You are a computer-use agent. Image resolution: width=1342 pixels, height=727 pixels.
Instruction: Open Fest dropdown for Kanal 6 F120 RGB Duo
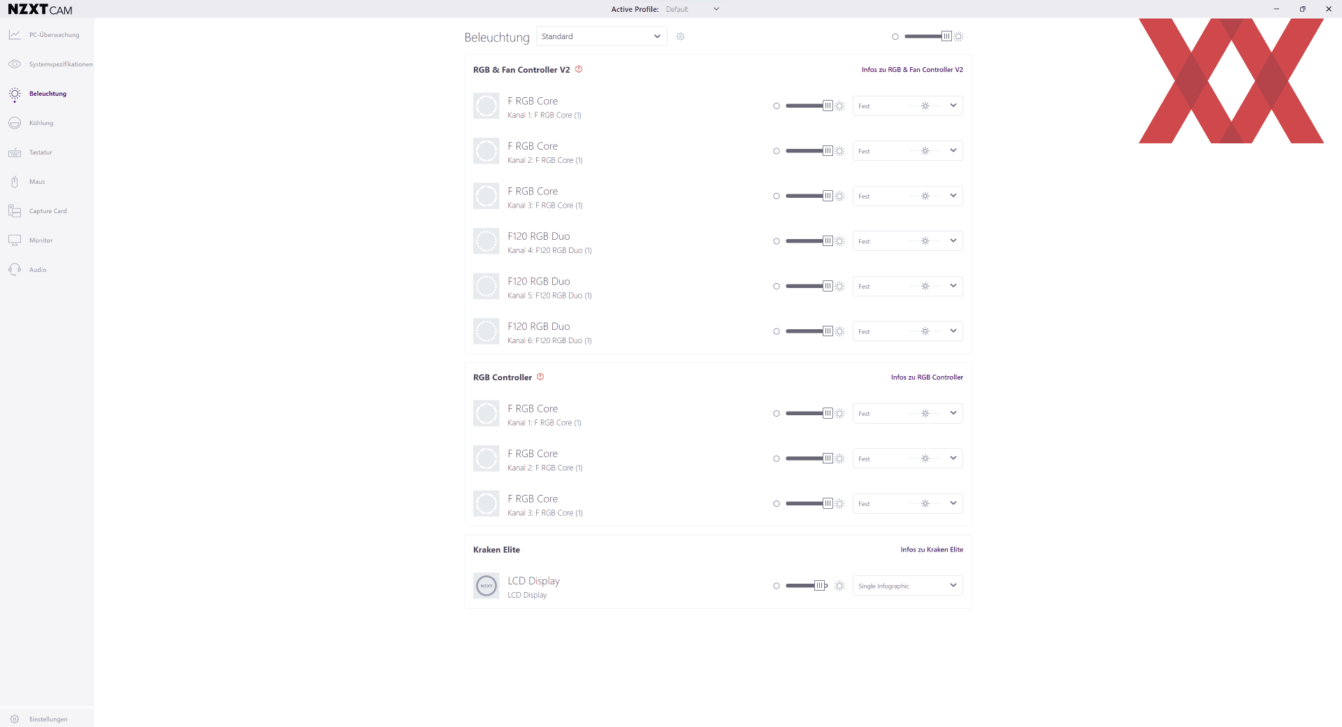tap(907, 331)
